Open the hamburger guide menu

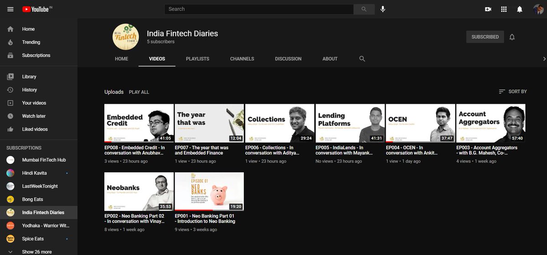coord(10,9)
